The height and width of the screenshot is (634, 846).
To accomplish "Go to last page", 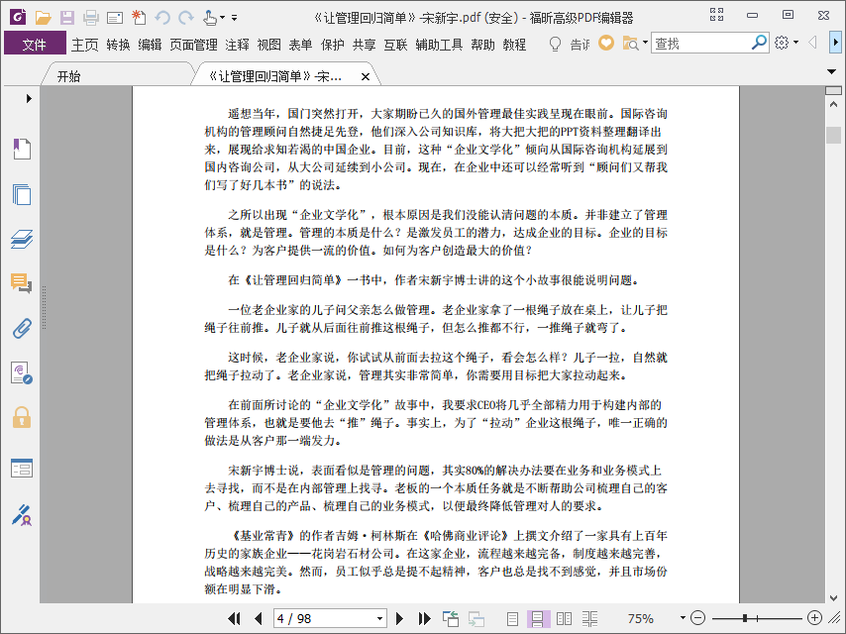I will coord(425,618).
